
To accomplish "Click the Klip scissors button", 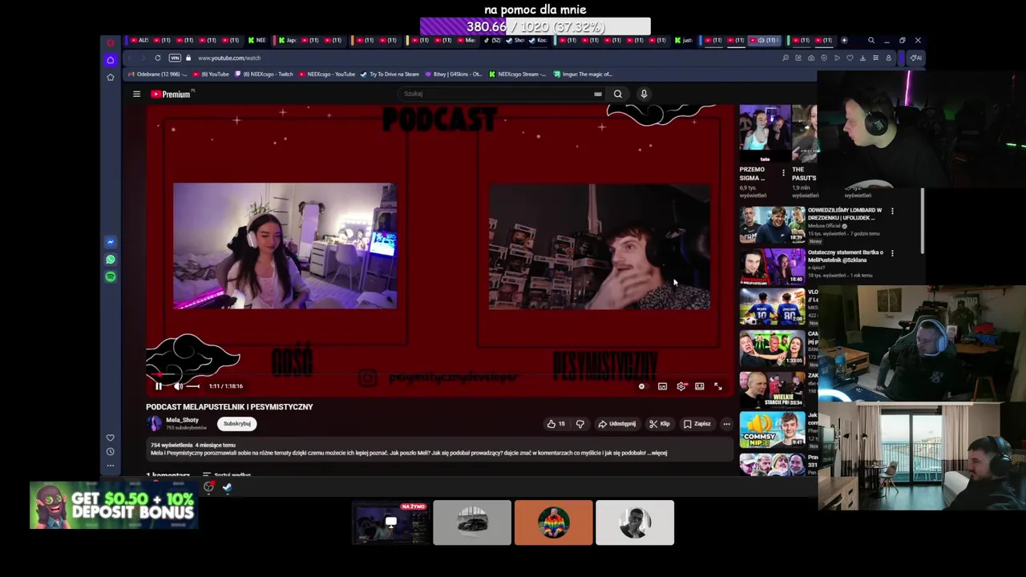I will (660, 424).
